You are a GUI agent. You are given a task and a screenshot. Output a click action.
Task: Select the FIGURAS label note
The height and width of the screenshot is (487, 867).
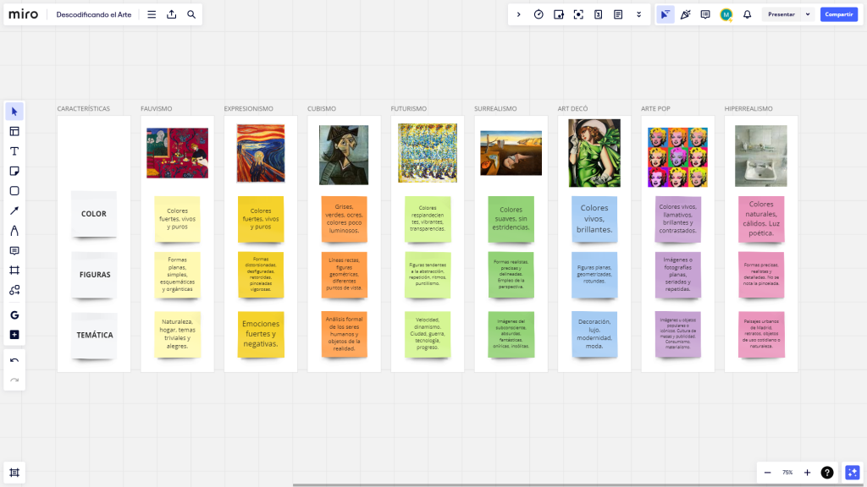point(94,275)
